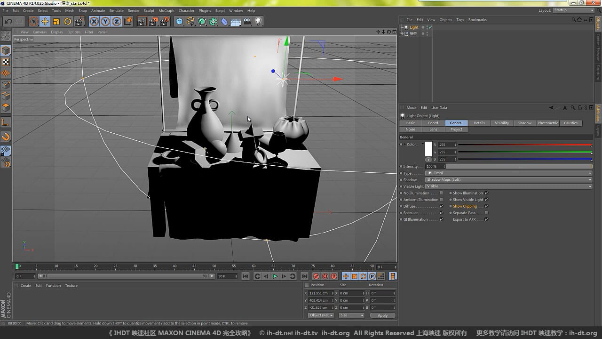
Task: Open the MoGraph menu
Action: (166, 10)
